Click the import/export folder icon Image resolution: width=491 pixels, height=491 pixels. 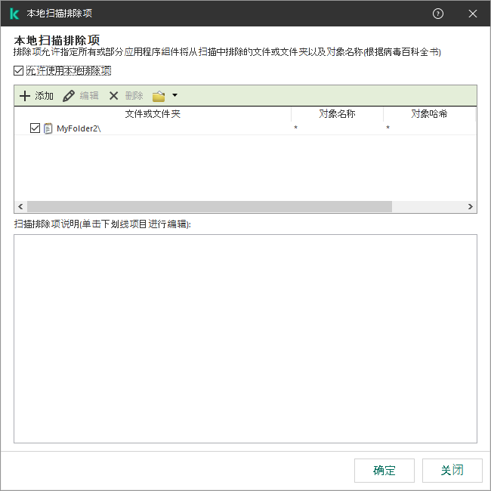159,96
